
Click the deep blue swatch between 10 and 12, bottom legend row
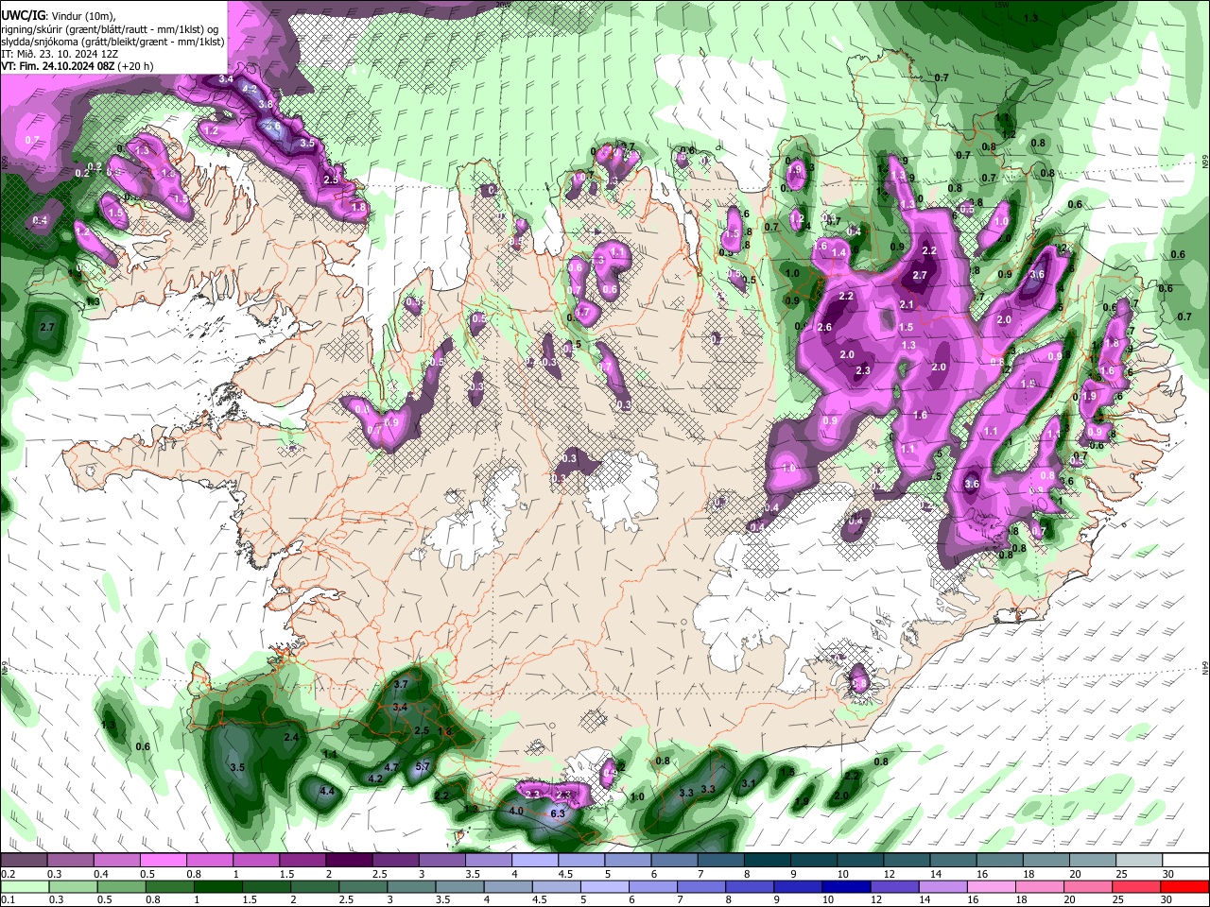coord(845,886)
